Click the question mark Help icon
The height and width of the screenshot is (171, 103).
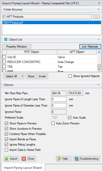coord(59,159)
